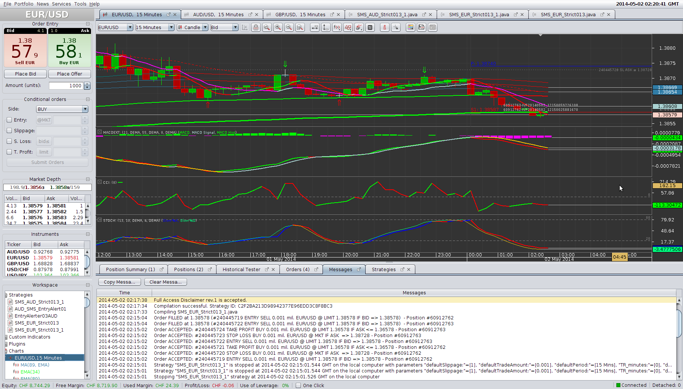The height and width of the screenshot is (389, 683).
Task: Close the MACDEXT indicator panel
Action: pyautogui.click(x=99, y=132)
